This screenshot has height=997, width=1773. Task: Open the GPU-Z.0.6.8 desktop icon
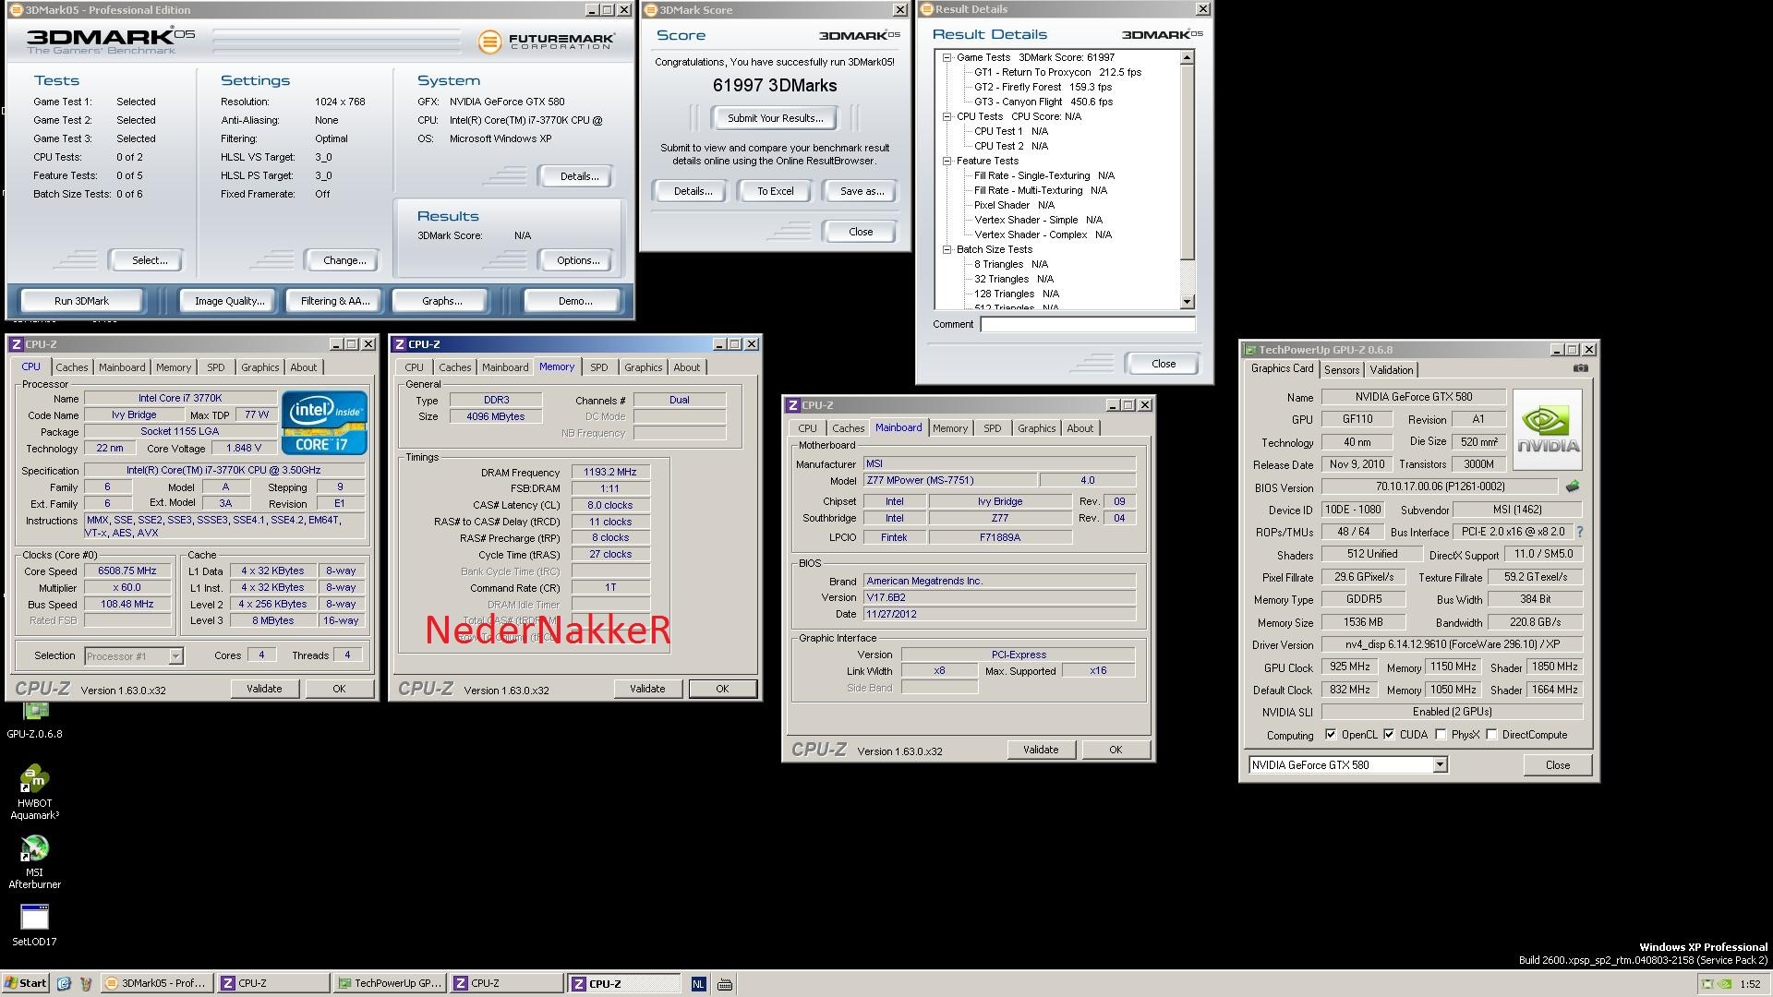pos(35,712)
